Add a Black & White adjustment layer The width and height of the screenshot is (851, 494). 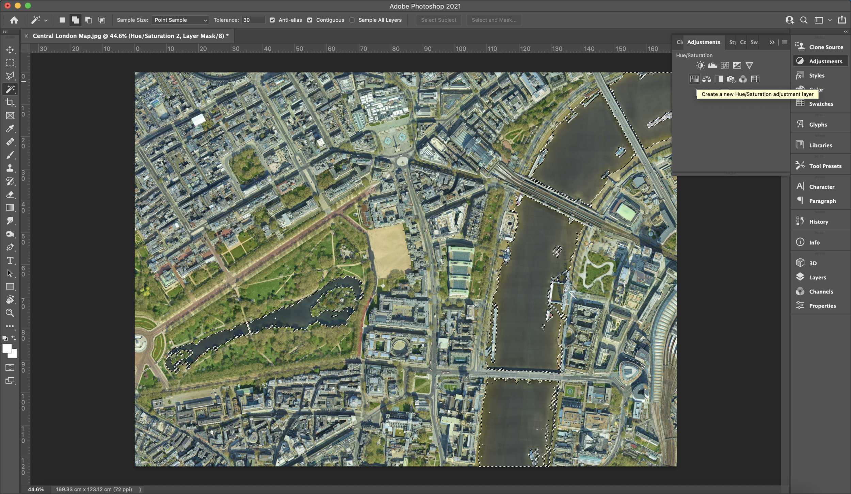719,79
